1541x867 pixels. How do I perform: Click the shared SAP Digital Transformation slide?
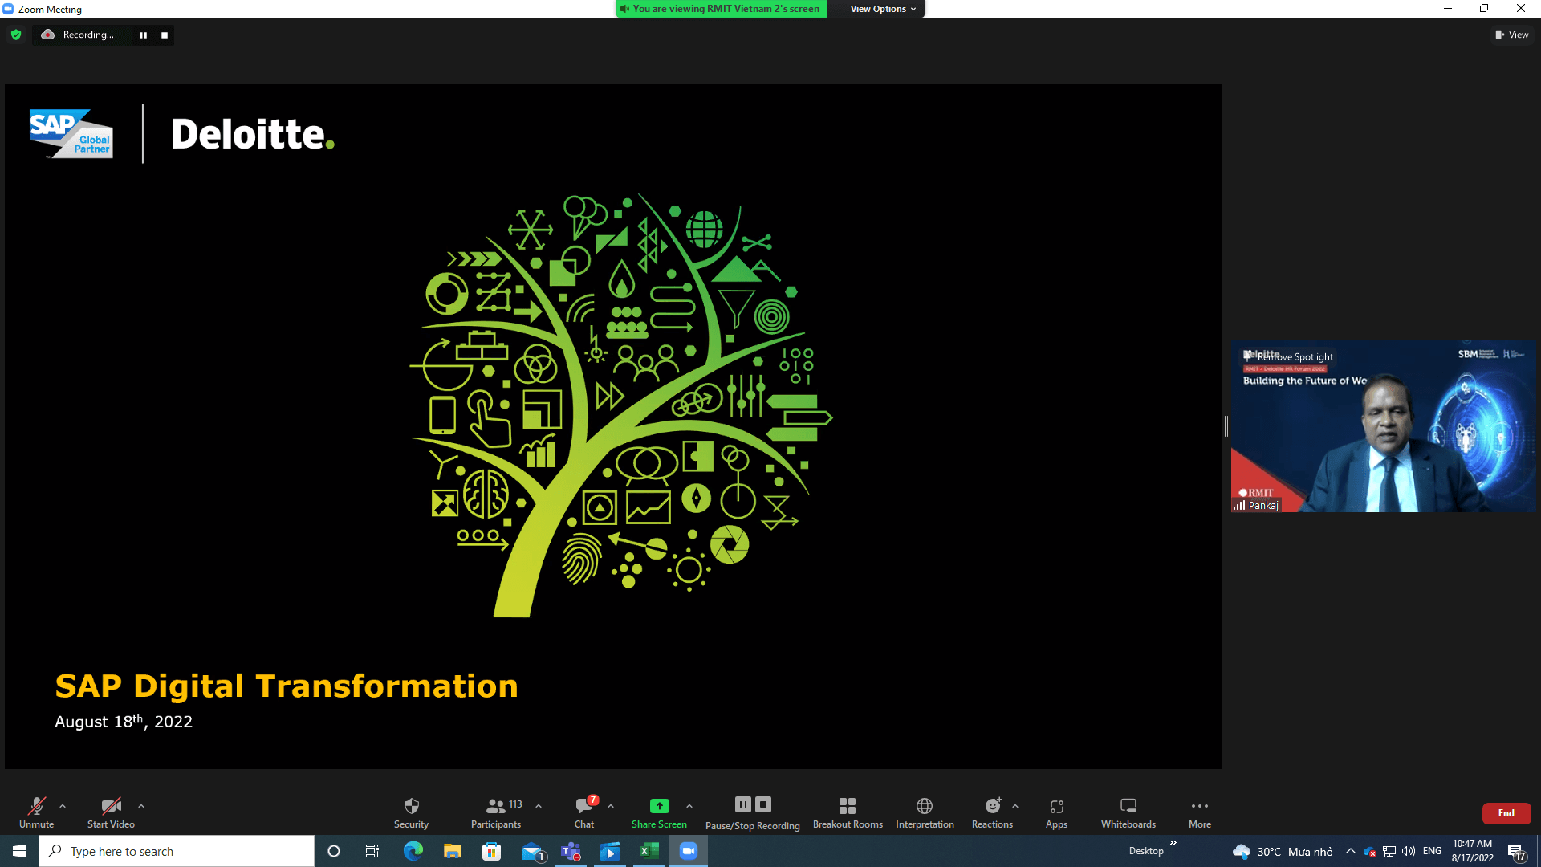click(613, 426)
